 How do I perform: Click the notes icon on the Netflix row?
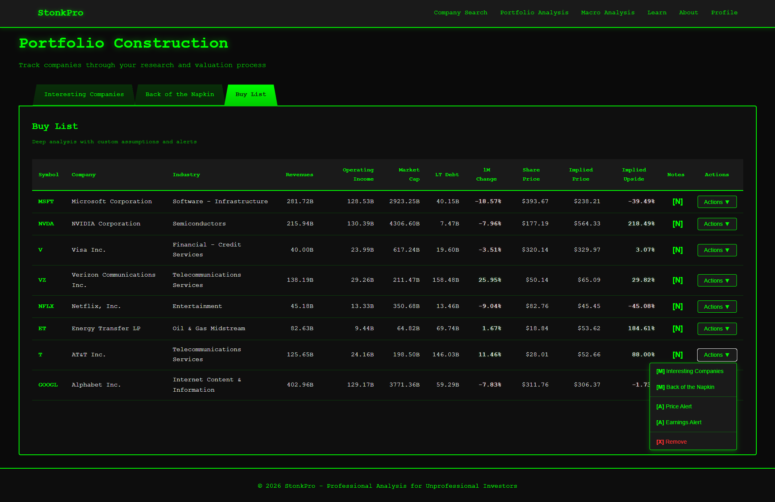pos(678,306)
